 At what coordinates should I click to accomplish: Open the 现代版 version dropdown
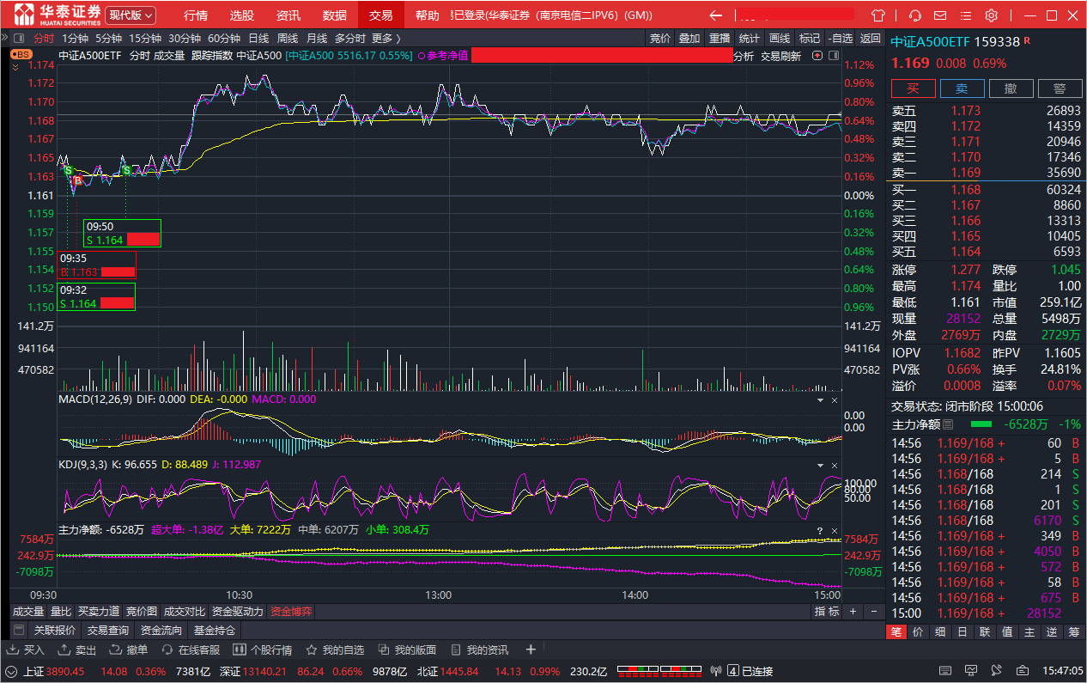coord(131,15)
